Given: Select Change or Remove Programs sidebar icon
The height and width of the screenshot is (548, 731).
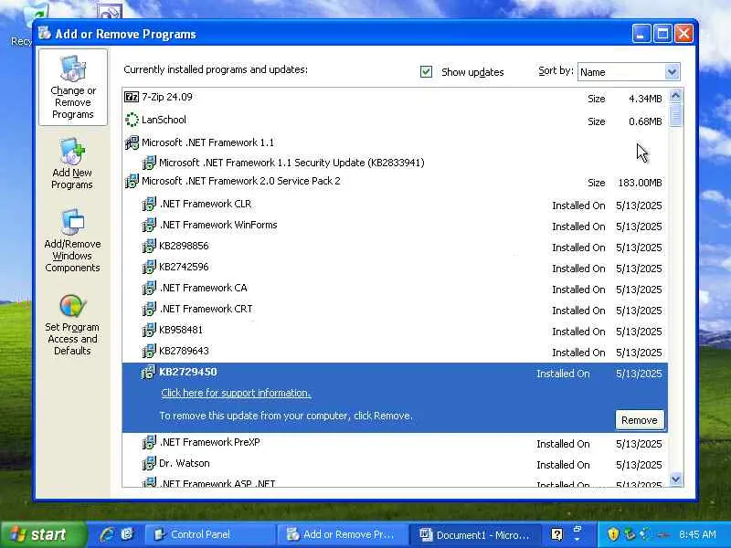Looking at the screenshot, I should point(73,69).
